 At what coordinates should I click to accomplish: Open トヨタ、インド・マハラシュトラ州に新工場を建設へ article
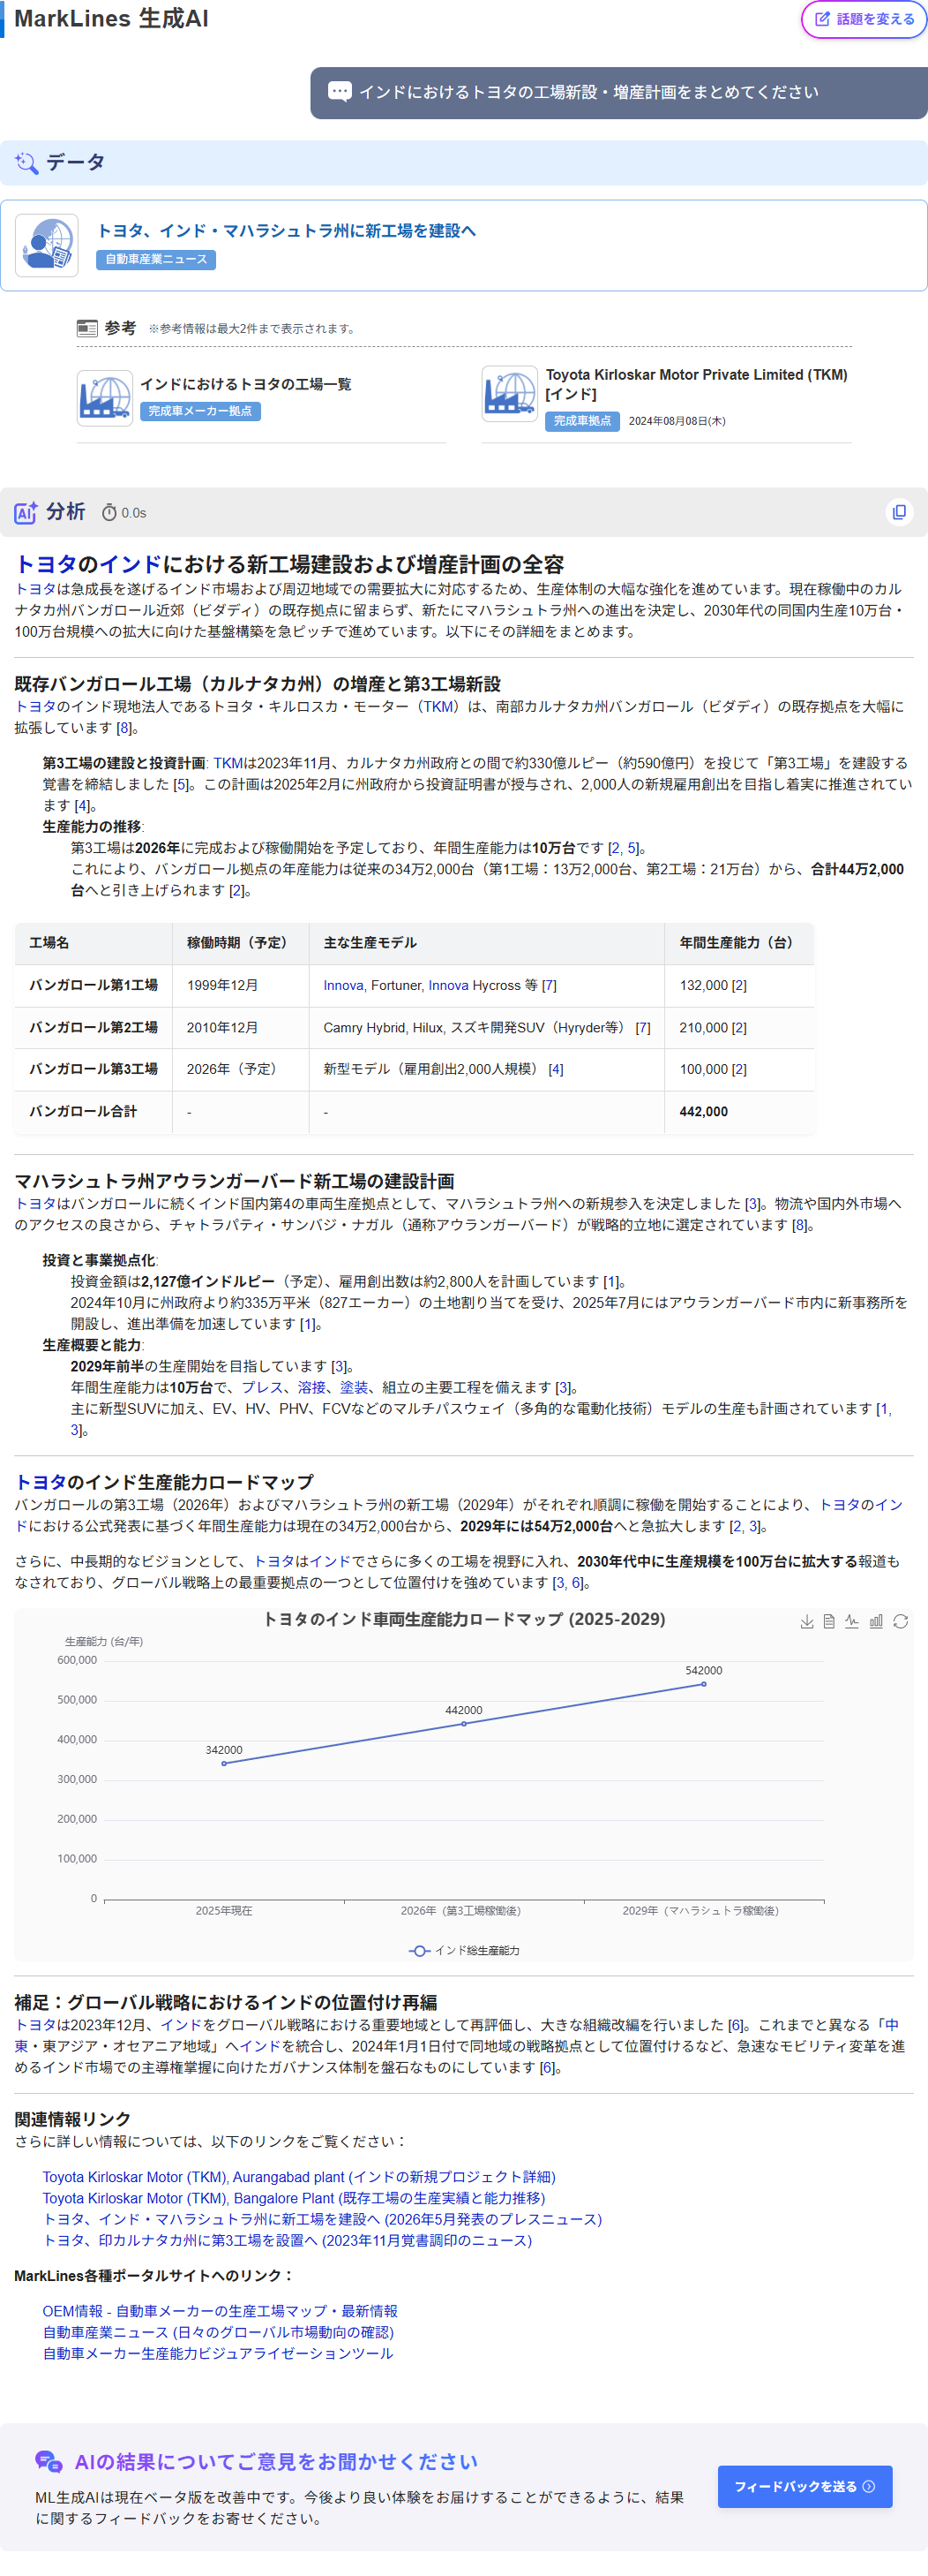286,231
